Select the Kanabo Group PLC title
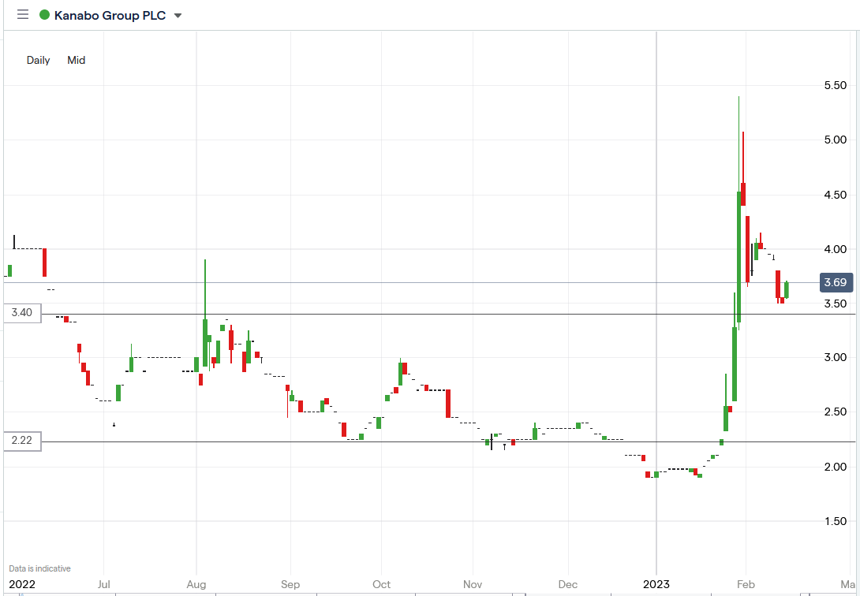 coord(110,15)
